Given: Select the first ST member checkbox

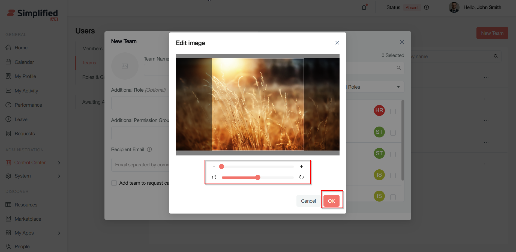Looking at the screenshot, I should (x=393, y=133).
